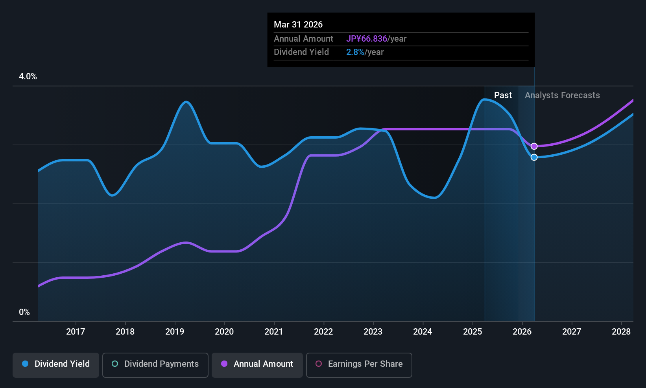Select the 2028 axis year
This screenshot has width=646, height=388.
click(x=621, y=332)
